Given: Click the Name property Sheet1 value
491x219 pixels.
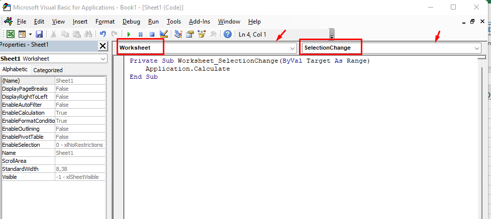Looking at the screenshot, I should pos(80,153).
